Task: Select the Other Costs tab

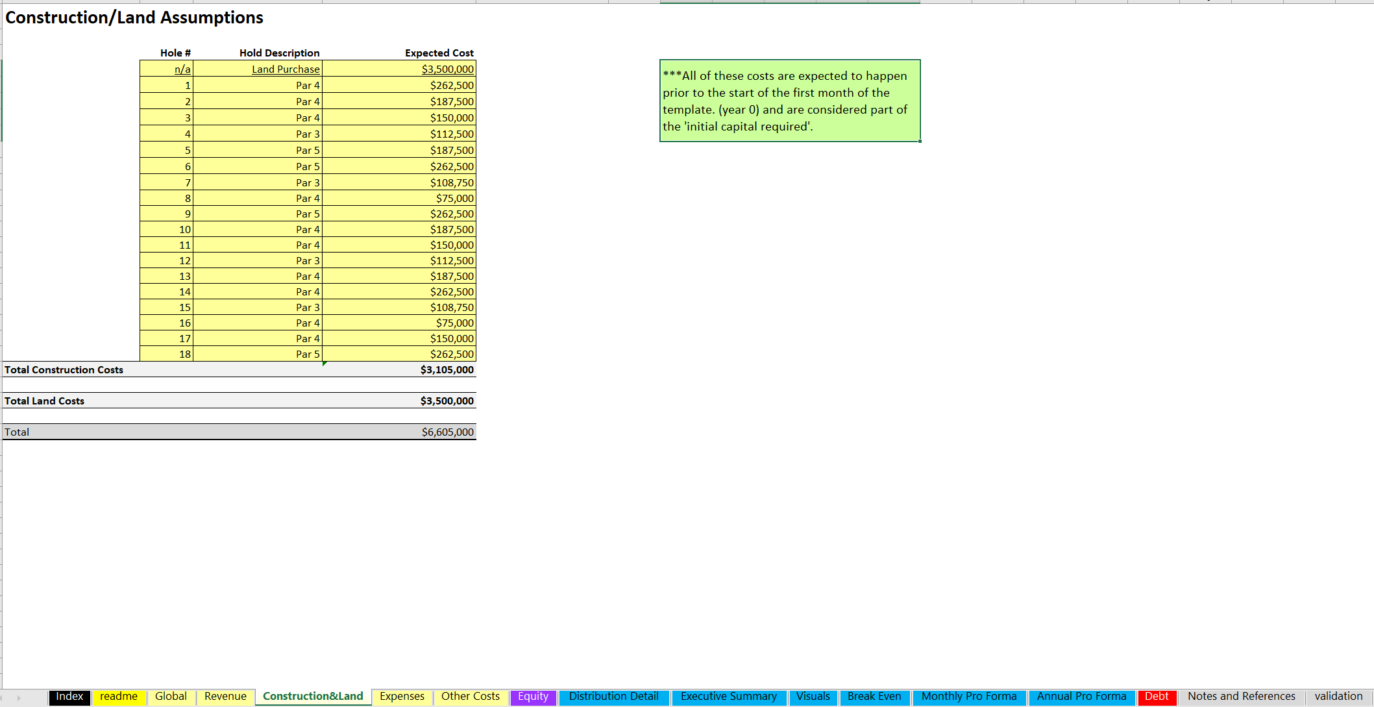Action: pyautogui.click(x=470, y=696)
